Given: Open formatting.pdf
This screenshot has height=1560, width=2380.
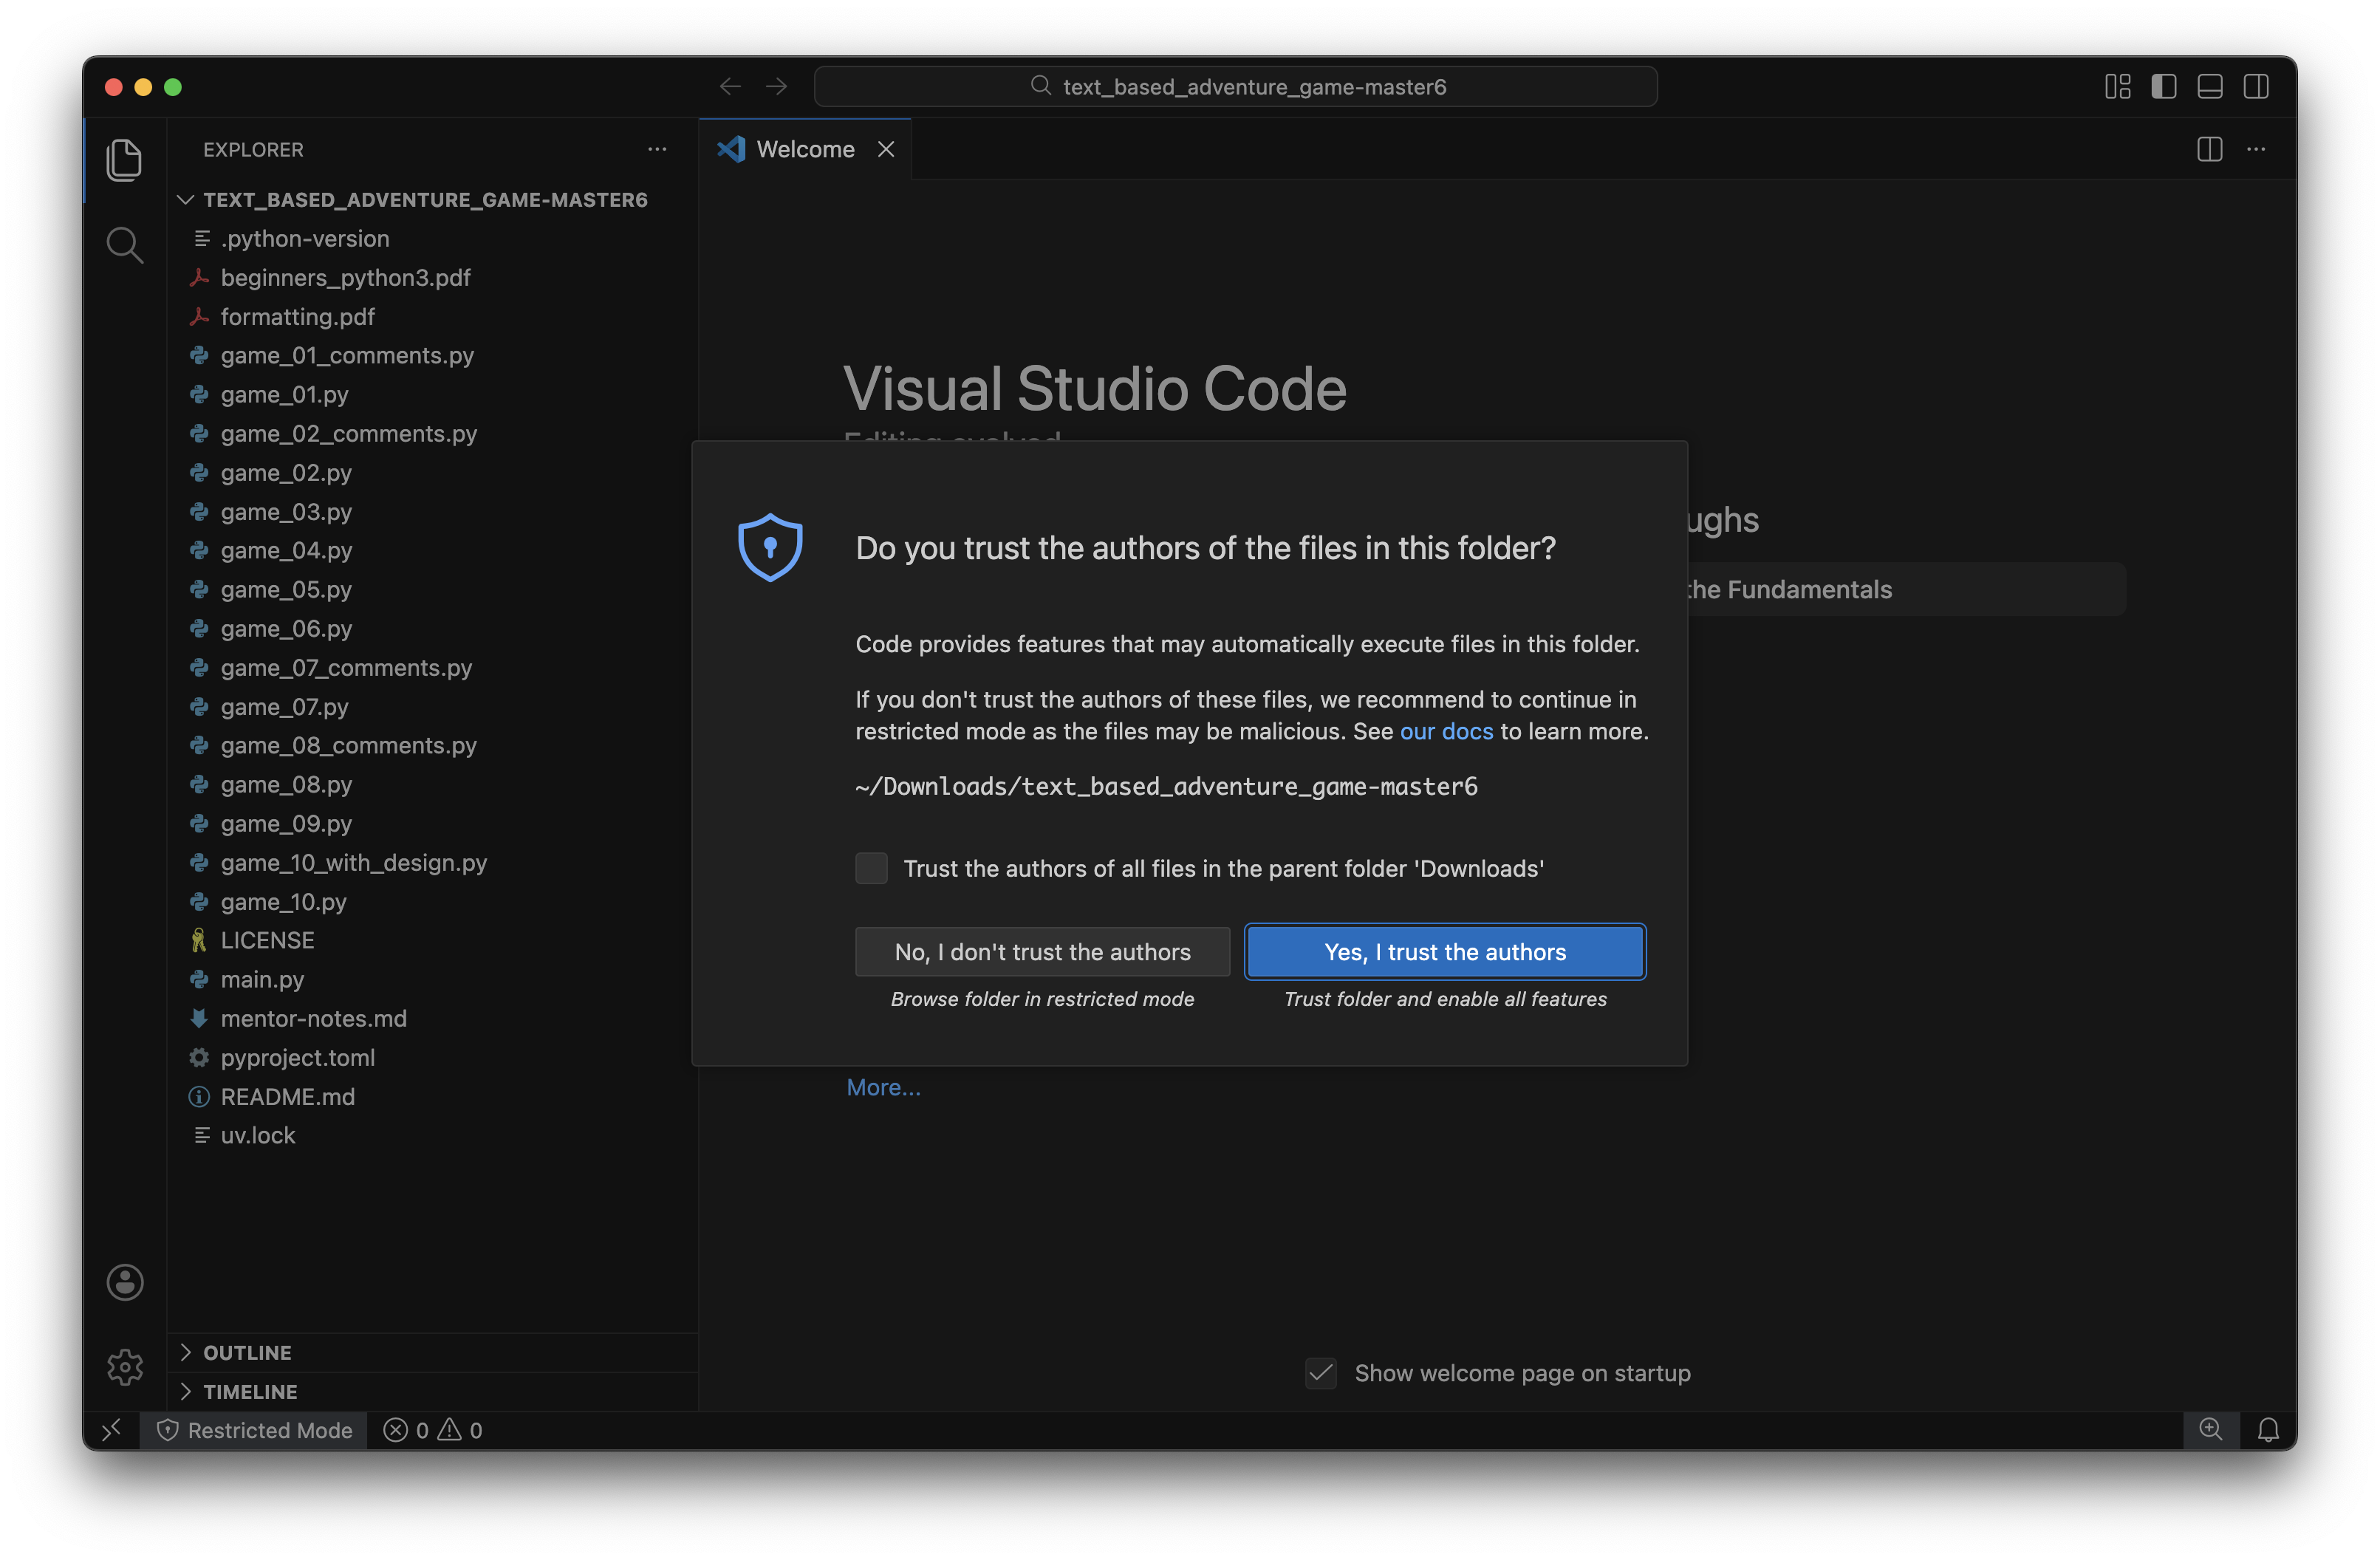Looking at the screenshot, I should [432, 317].
